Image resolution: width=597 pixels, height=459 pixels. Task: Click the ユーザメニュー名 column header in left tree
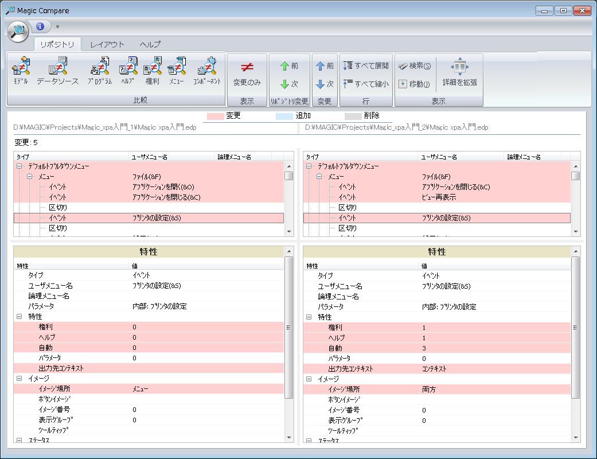(171, 157)
